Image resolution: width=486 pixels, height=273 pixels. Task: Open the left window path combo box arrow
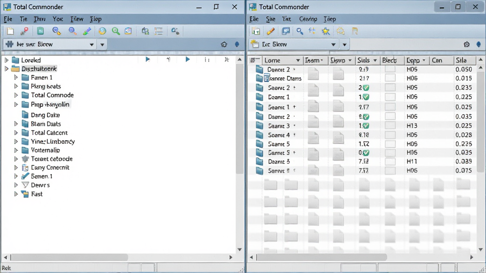point(92,45)
